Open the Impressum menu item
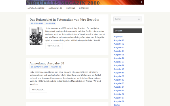Screen dimensions: 170x106 (84, 8)
